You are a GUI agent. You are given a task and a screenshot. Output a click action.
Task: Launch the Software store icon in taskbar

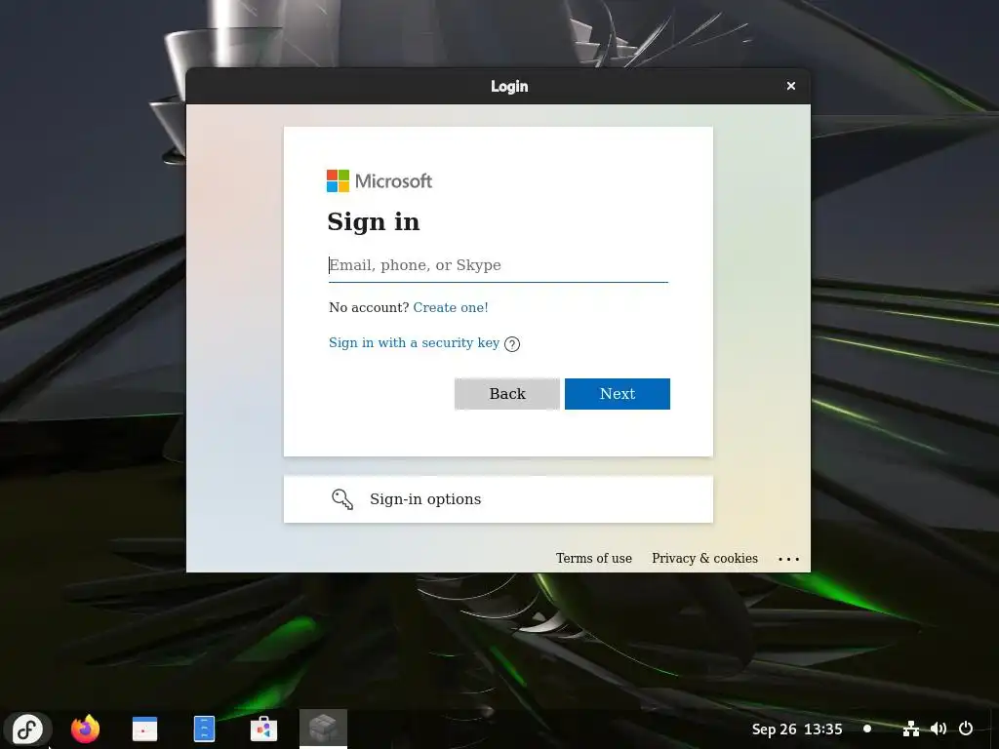pyautogui.click(x=263, y=729)
